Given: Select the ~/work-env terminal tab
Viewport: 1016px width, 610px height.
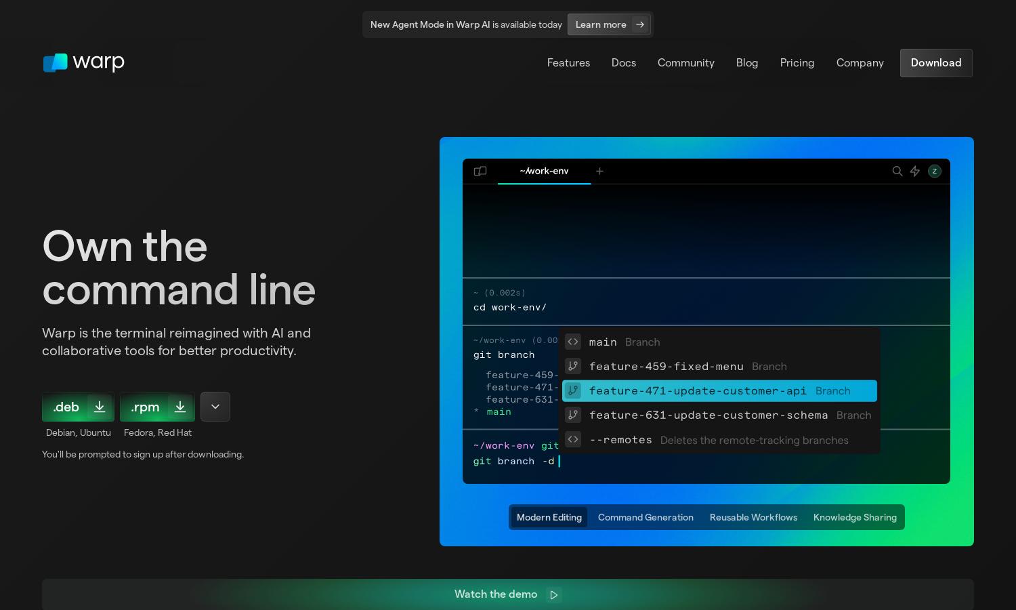Looking at the screenshot, I should pyautogui.click(x=544, y=171).
